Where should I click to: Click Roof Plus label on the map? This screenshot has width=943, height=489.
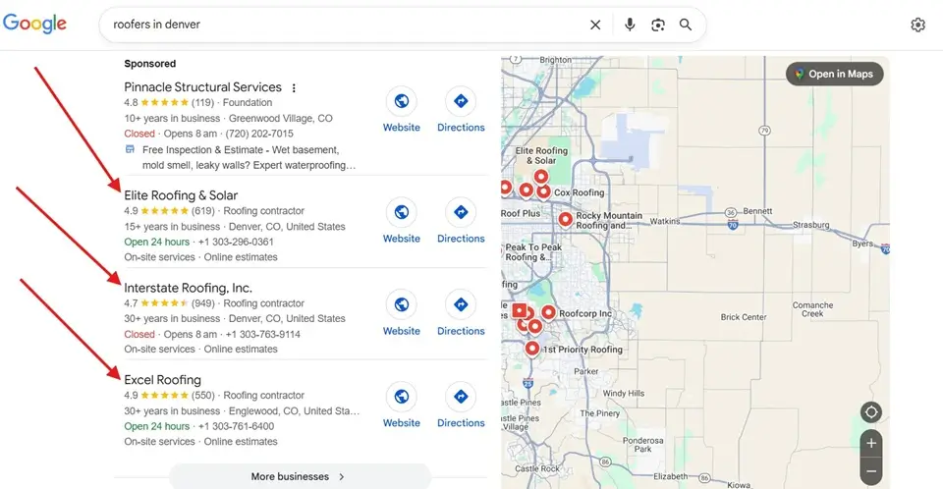tap(521, 213)
